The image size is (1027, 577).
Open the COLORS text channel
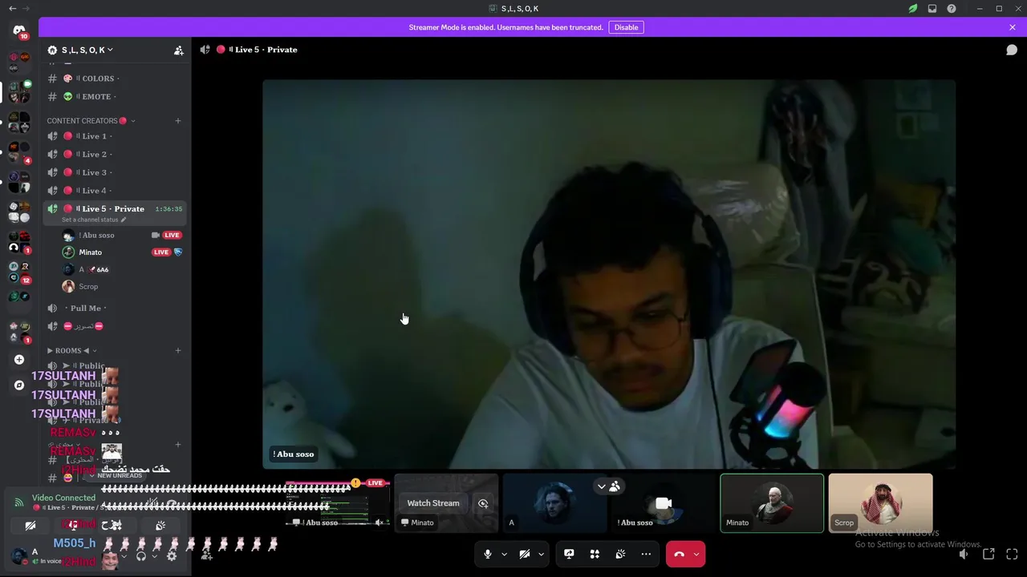point(116,79)
